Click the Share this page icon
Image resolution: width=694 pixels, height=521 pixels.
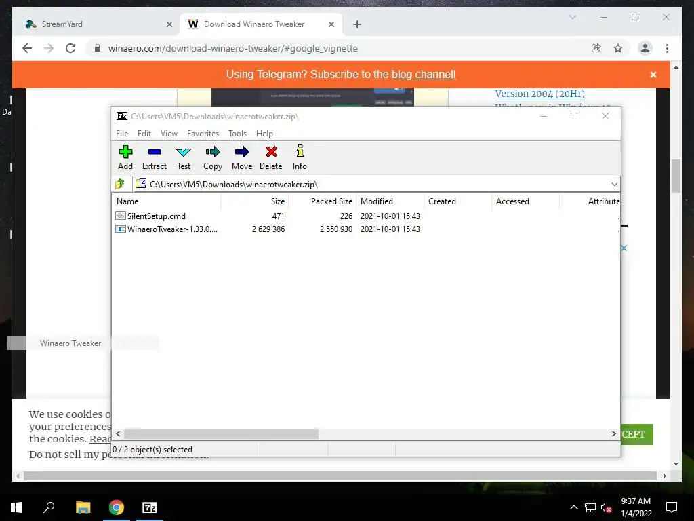pyautogui.click(x=596, y=48)
